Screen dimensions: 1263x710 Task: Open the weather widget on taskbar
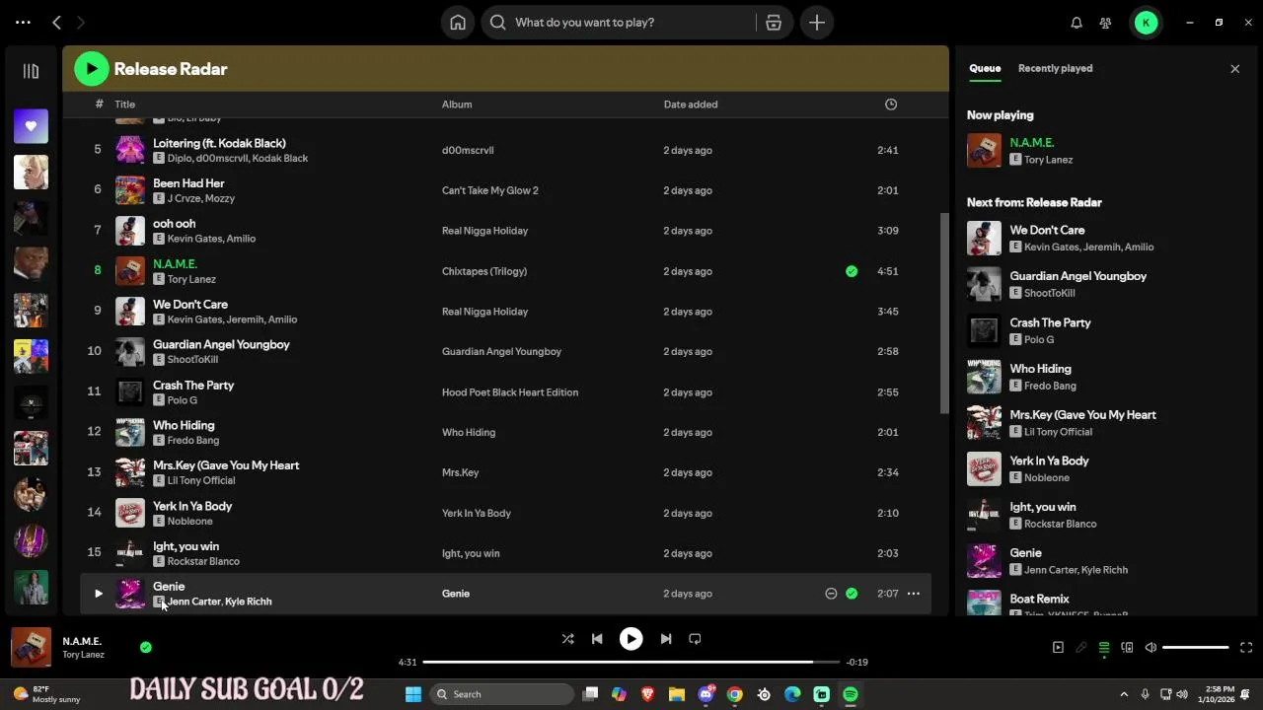[x=47, y=694]
